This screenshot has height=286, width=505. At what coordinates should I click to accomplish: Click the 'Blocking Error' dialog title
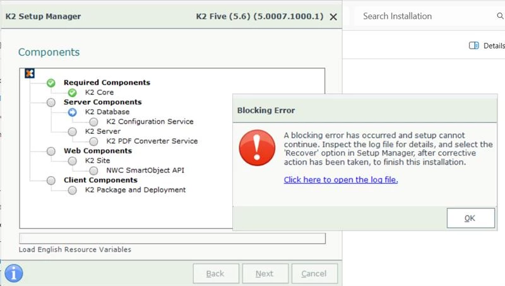click(x=266, y=110)
